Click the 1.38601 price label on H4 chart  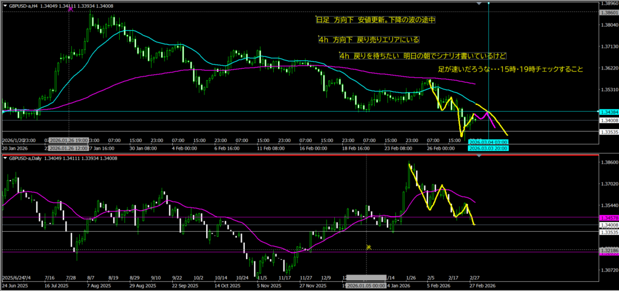608,12
